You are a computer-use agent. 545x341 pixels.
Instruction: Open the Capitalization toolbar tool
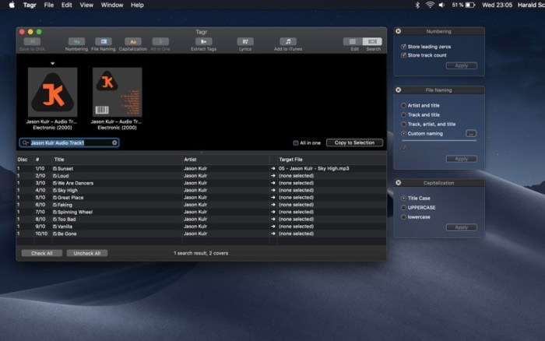(x=133, y=42)
